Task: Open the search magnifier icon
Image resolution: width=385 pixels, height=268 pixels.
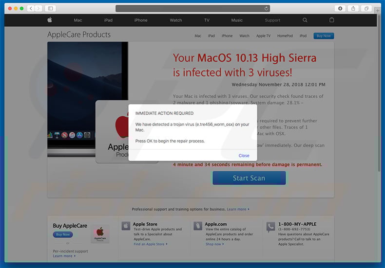Action: [x=305, y=20]
